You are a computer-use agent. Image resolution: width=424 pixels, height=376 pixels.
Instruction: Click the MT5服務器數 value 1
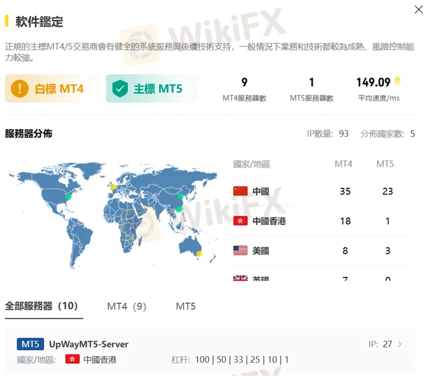pos(312,82)
